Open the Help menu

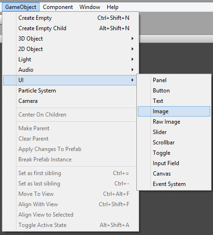pyautogui.click(x=112, y=7)
